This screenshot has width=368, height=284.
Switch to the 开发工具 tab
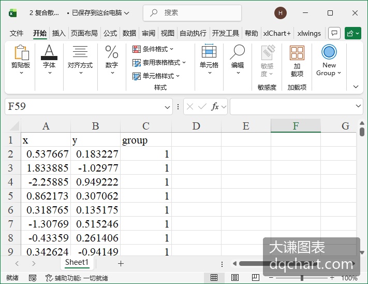225,33
